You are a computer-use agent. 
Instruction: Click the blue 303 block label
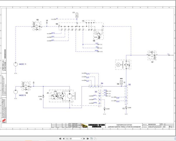(96, 92)
